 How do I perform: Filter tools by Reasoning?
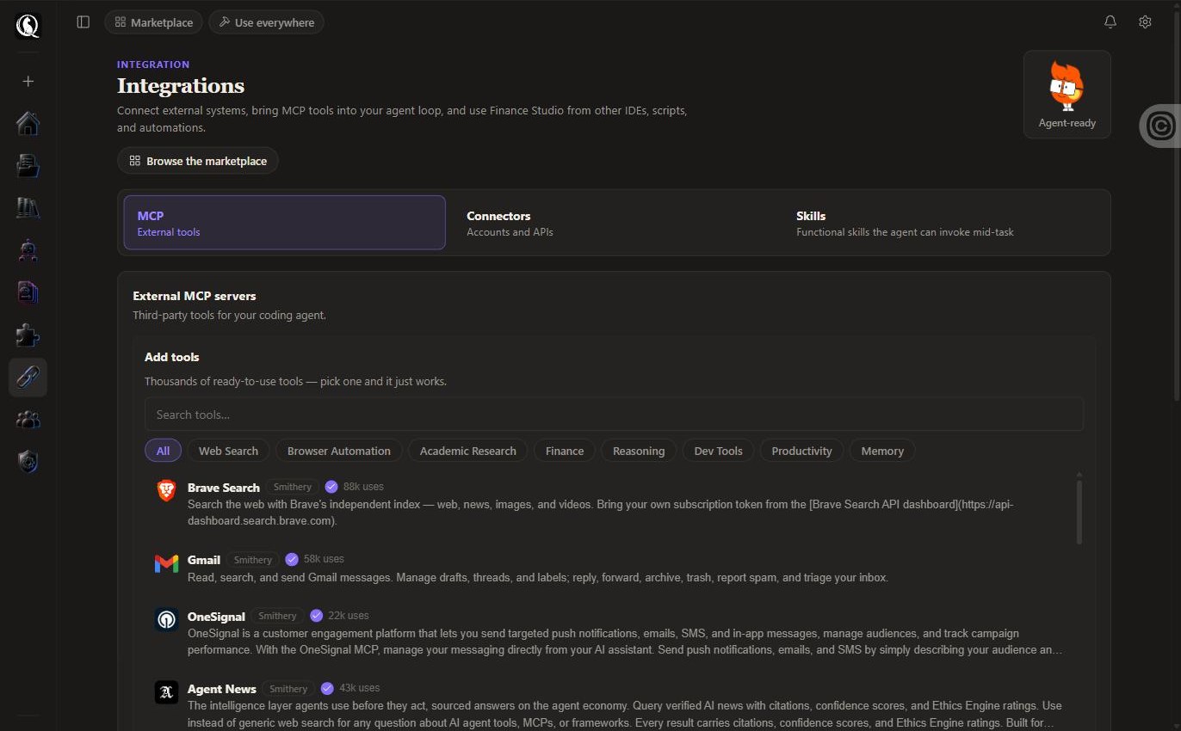pyautogui.click(x=639, y=451)
